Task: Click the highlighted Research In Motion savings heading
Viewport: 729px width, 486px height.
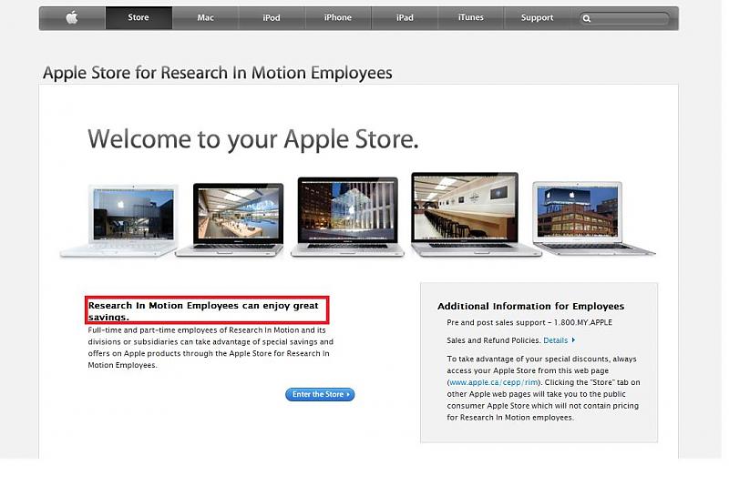Action: coord(207,310)
